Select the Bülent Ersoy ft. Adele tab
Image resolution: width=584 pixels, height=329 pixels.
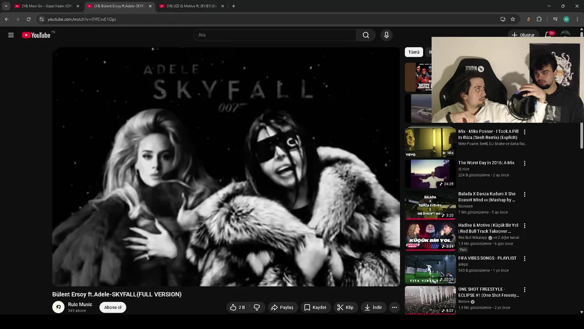pyautogui.click(x=120, y=6)
